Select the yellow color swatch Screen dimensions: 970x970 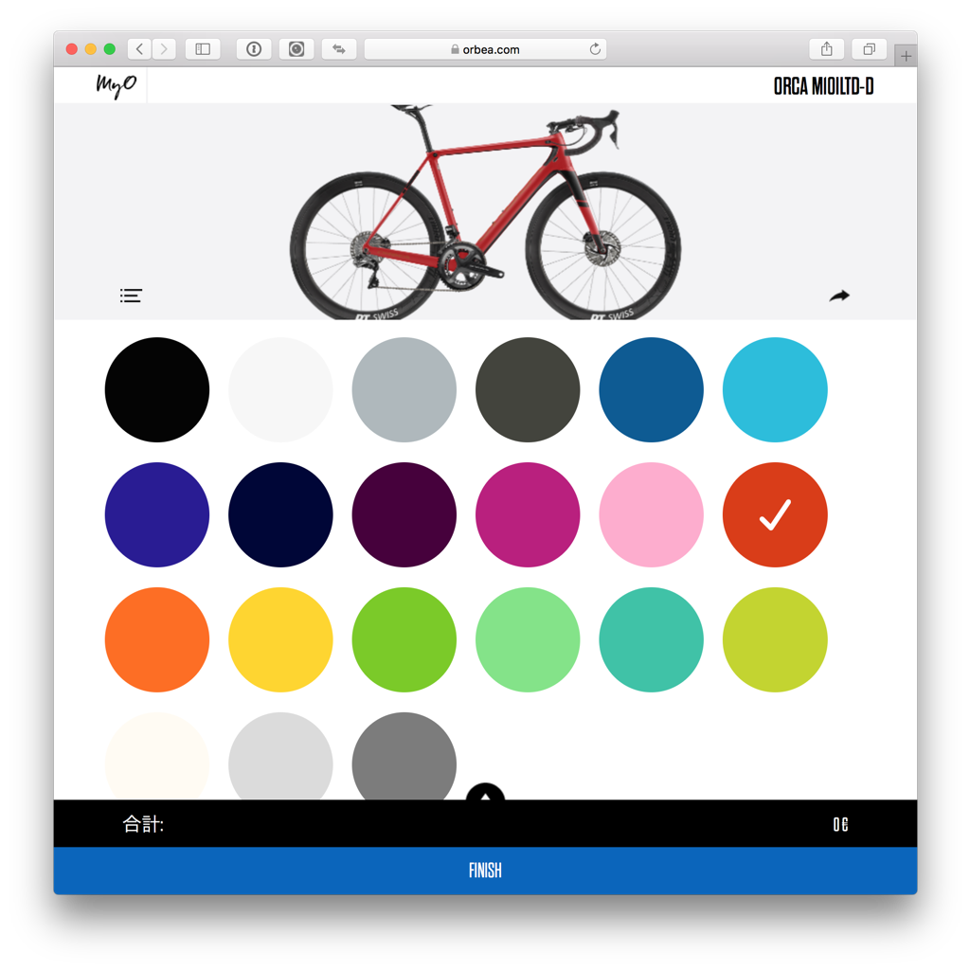coord(280,639)
